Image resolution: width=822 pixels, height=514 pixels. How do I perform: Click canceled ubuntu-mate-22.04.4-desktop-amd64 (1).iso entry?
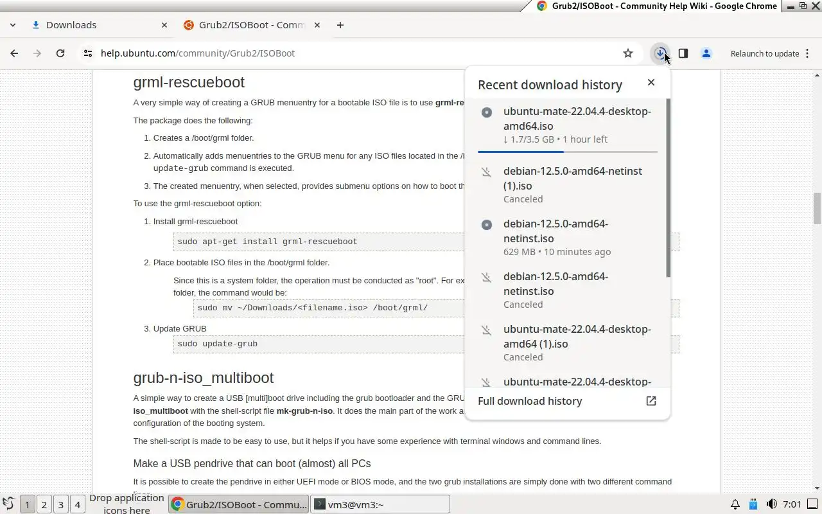[567, 342]
